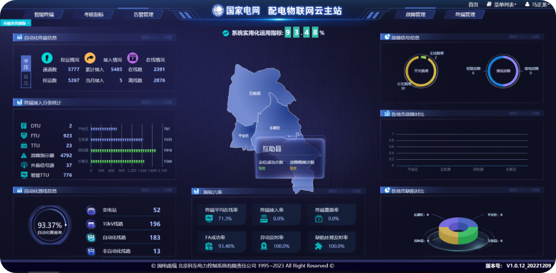Click the 终端覆盖率 battery icon
Viewport: 556px width, 273px height.
coord(319,219)
